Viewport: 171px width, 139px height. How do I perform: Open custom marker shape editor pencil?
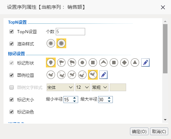click(x=145, y=63)
